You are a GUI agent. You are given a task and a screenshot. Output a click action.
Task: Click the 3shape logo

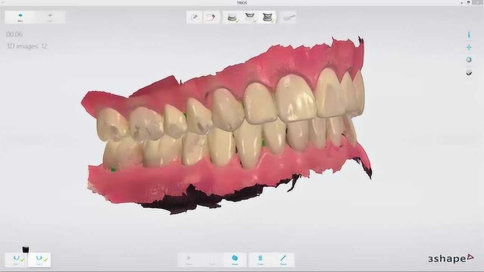point(447,260)
